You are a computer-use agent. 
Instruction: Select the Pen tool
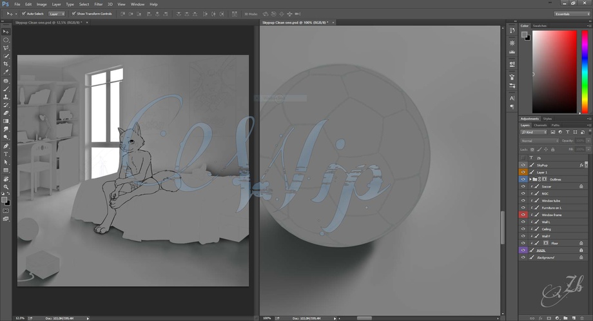(x=6, y=146)
